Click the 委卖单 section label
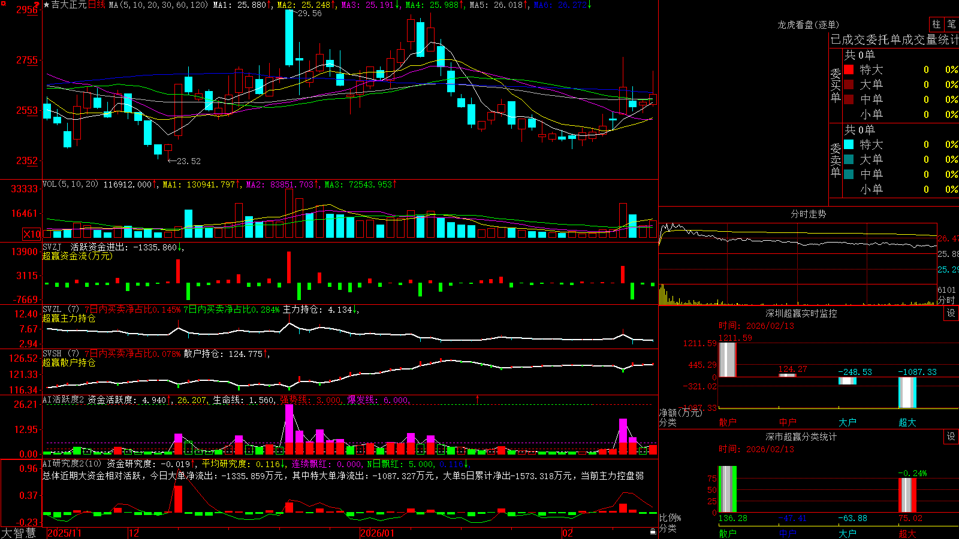Viewport: 959px width, 539px height. (836, 160)
